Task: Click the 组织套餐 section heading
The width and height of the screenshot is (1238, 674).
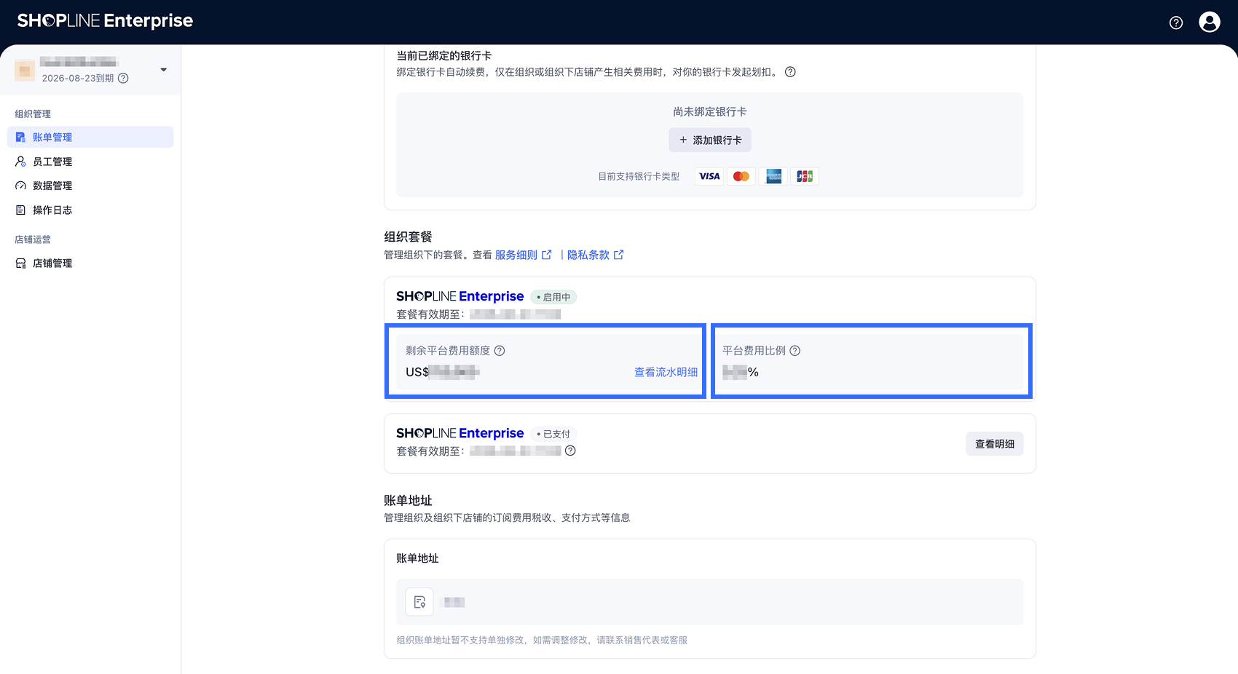Action: [408, 237]
